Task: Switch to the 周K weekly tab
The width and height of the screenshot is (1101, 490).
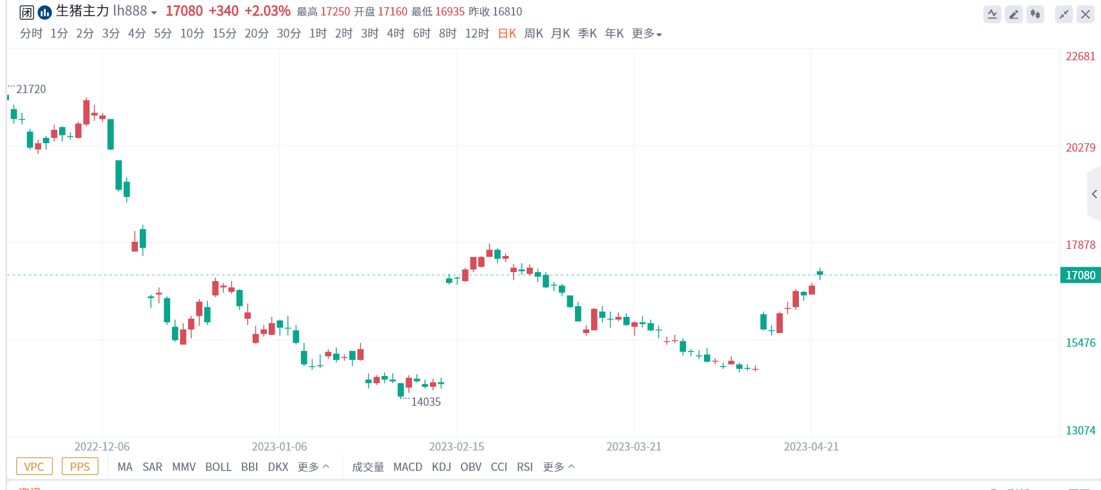Action: pos(533,33)
